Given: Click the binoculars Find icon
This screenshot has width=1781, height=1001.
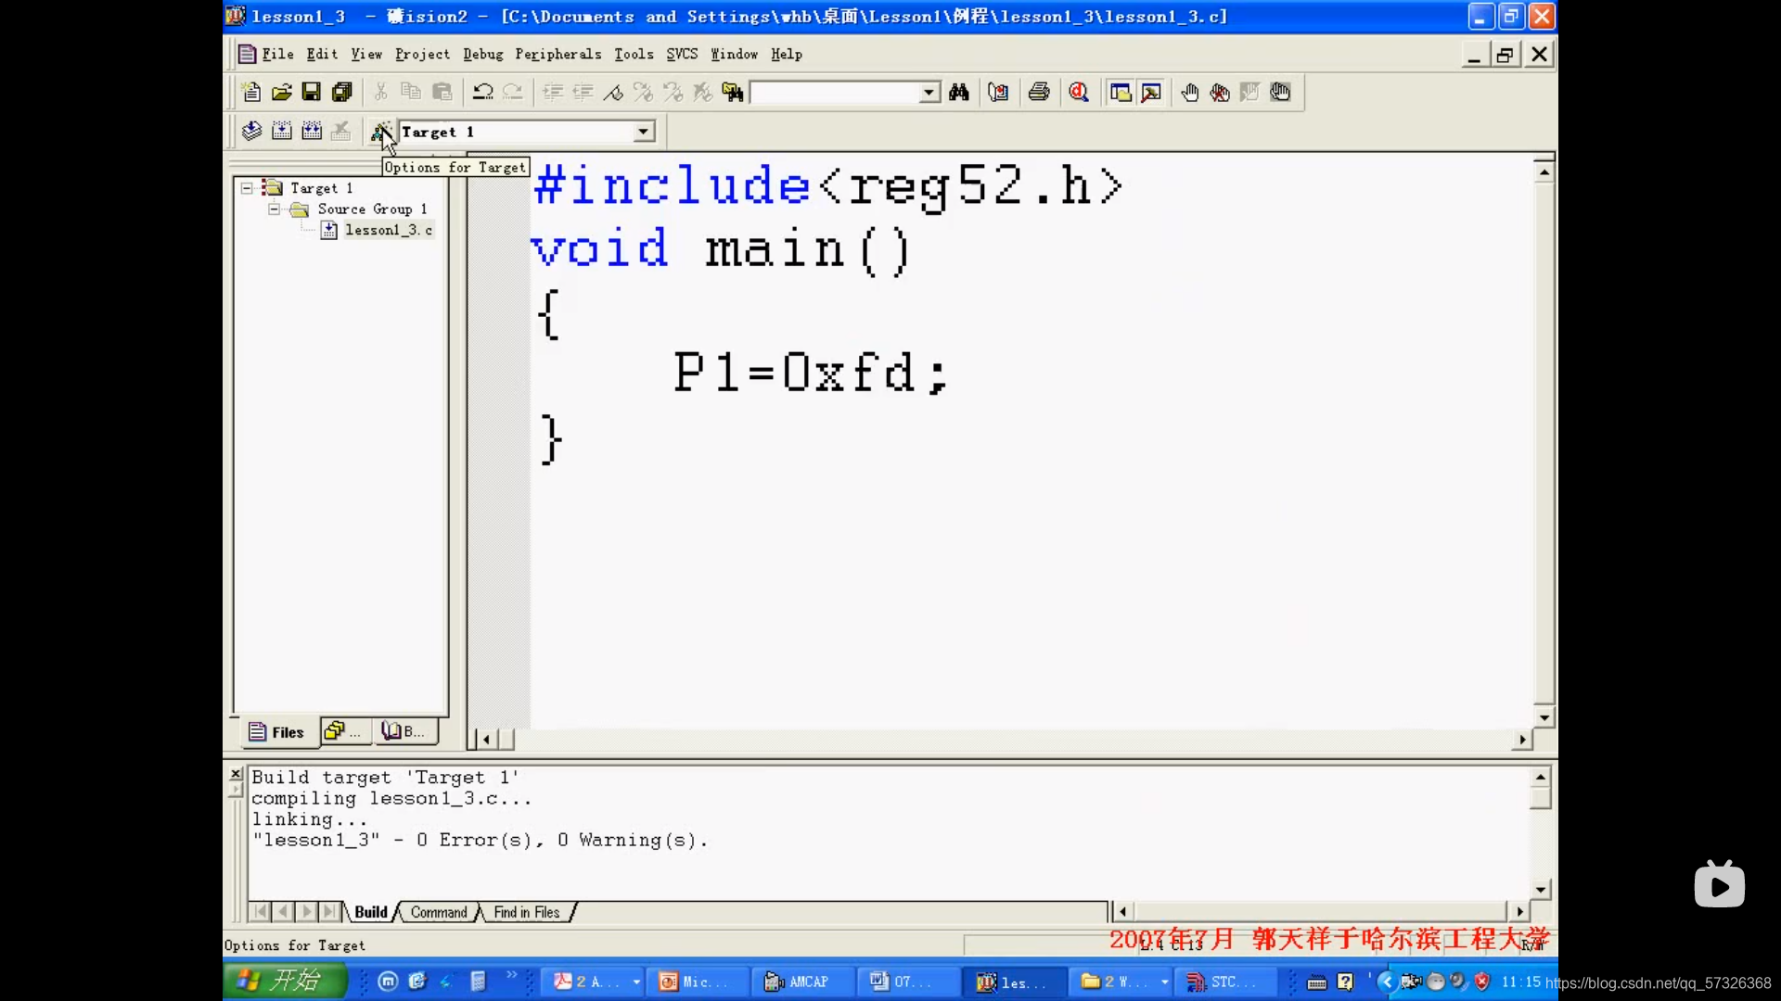Looking at the screenshot, I should pos(959,92).
